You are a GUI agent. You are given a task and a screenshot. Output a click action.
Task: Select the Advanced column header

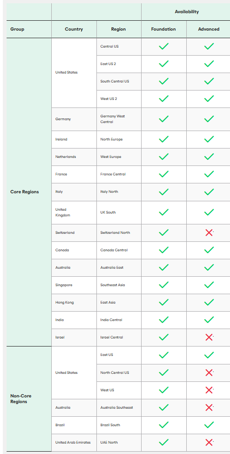(209, 29)
